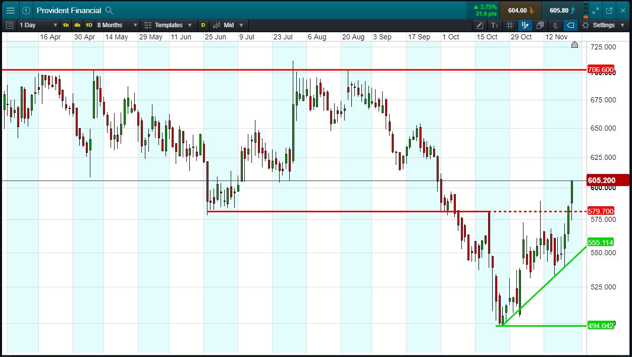Click the 675.000 price axis value

603,100
